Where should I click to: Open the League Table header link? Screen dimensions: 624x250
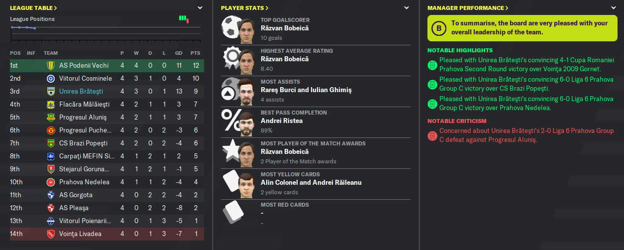tap(33, 8)
